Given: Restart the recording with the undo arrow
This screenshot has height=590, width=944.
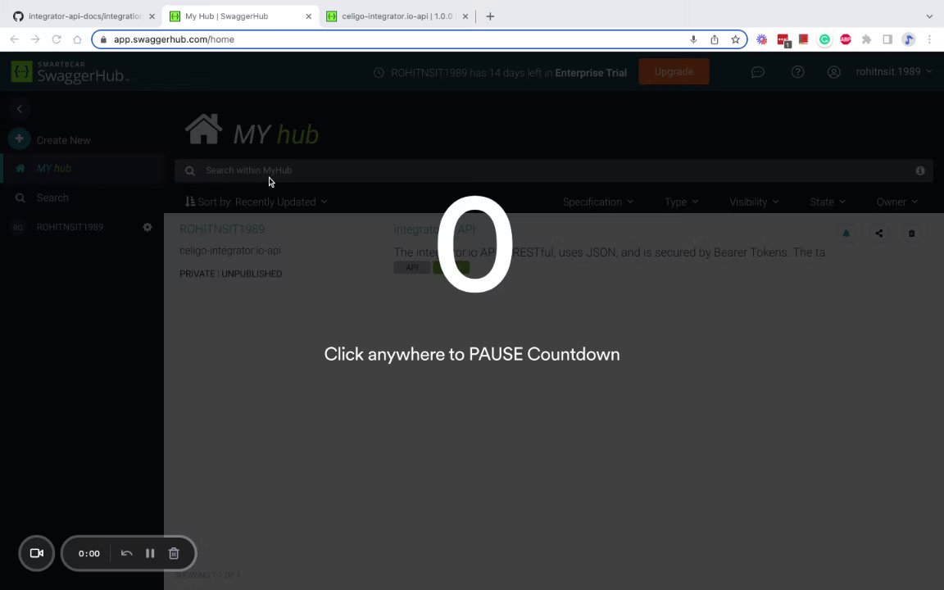Looking at the screenshot, I should tap(126, 553).
